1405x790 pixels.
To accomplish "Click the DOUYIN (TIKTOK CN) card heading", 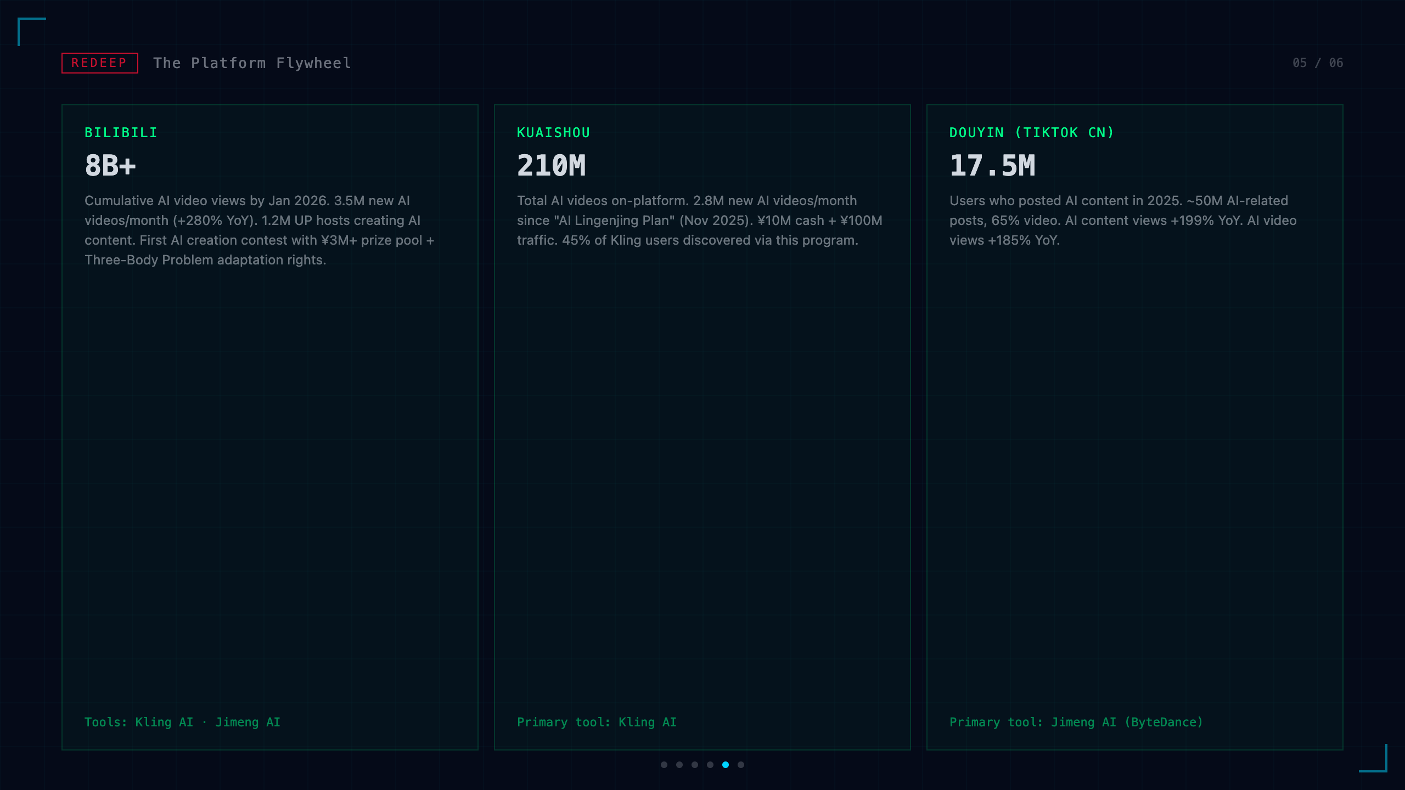I will 1032,133.
